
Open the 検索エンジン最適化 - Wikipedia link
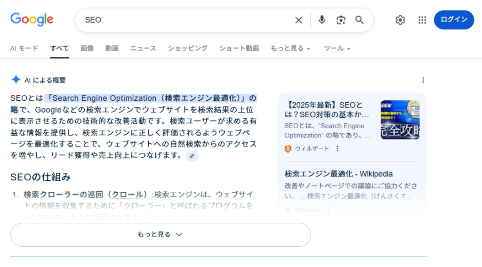pos(338,174)
